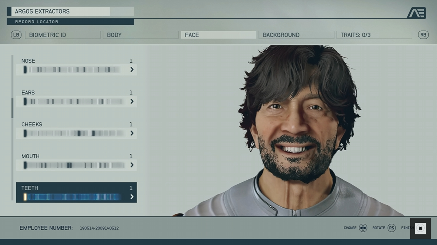Adjust the highlighted Teeth preset slider
437x245 pixels.
point(72,197)
